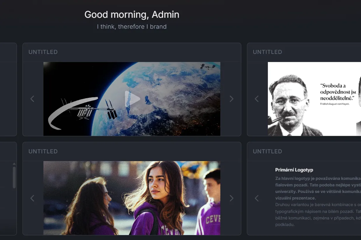Open the Hayek quote image
361x240 pixels.
pyautogui.click(x=314, y=99)
